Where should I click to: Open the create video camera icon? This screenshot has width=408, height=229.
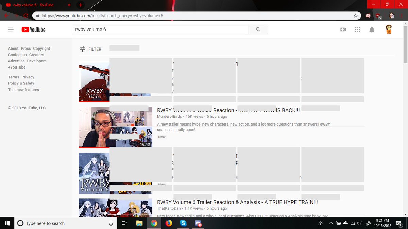(x=343, y=30)
